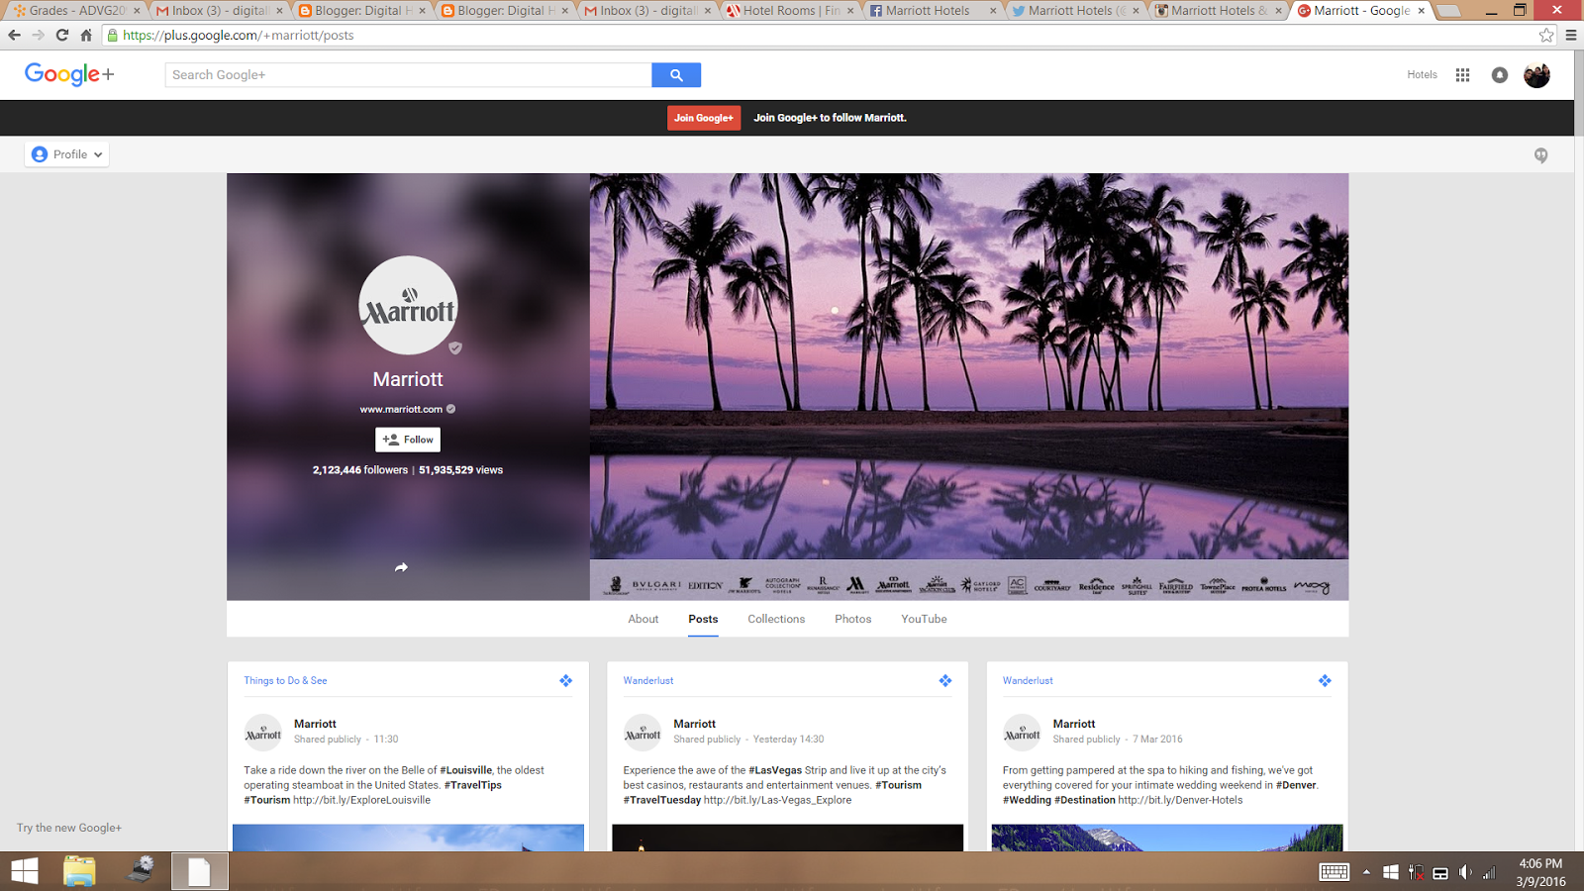The height and width of the screenshot is (891, 1584).
Task: Expand the Profile dropdown
Action: click(x=66, y=153)
